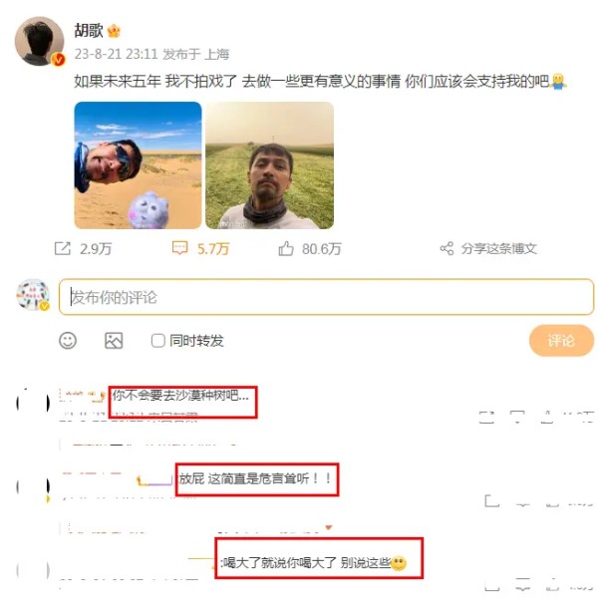Click the crown membership badge next to 胡歌
This screenshot has width=598, height=604.
114,31
